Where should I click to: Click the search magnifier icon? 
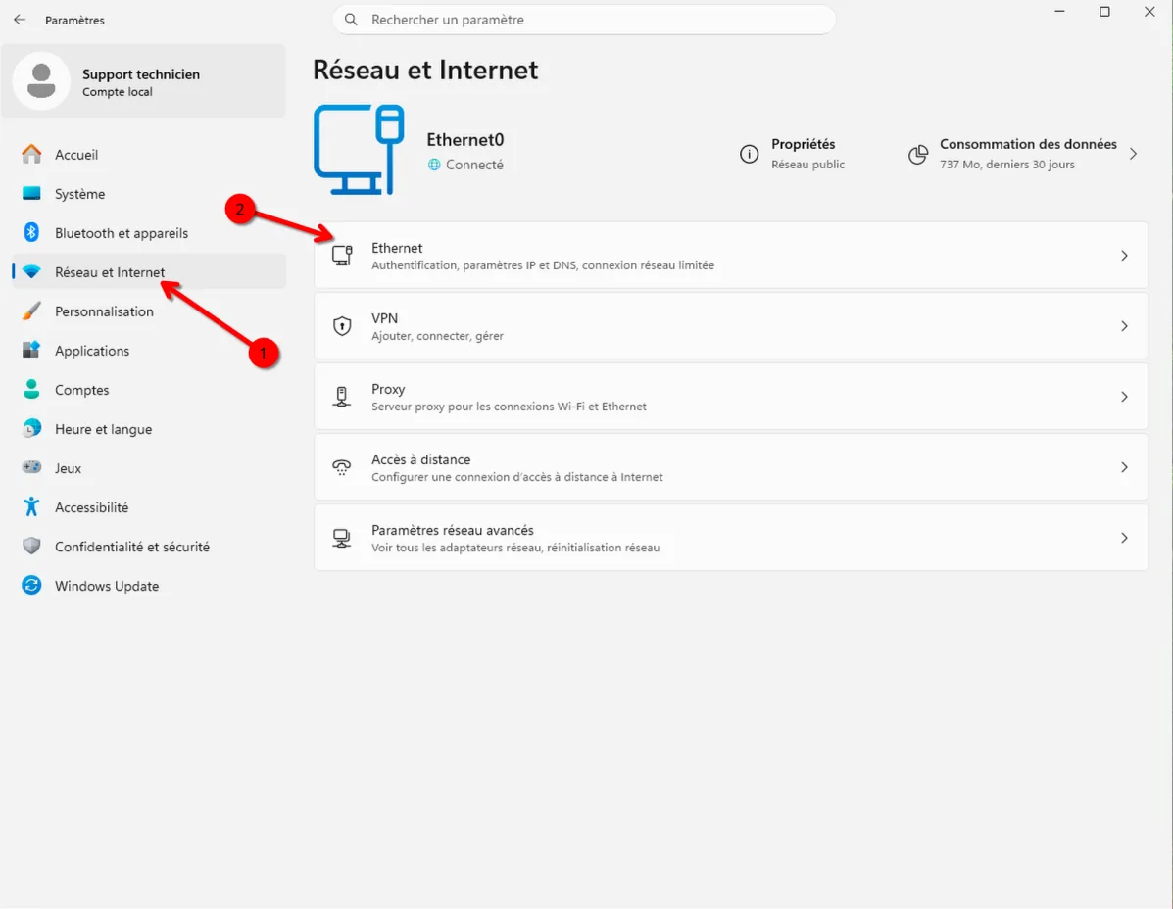pyautogui.click(x=351, y=20)
